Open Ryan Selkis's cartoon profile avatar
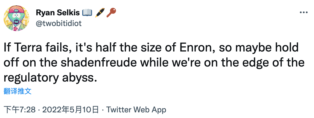The height and width of the screenshot is (118, 314). [x=16, y=18]
